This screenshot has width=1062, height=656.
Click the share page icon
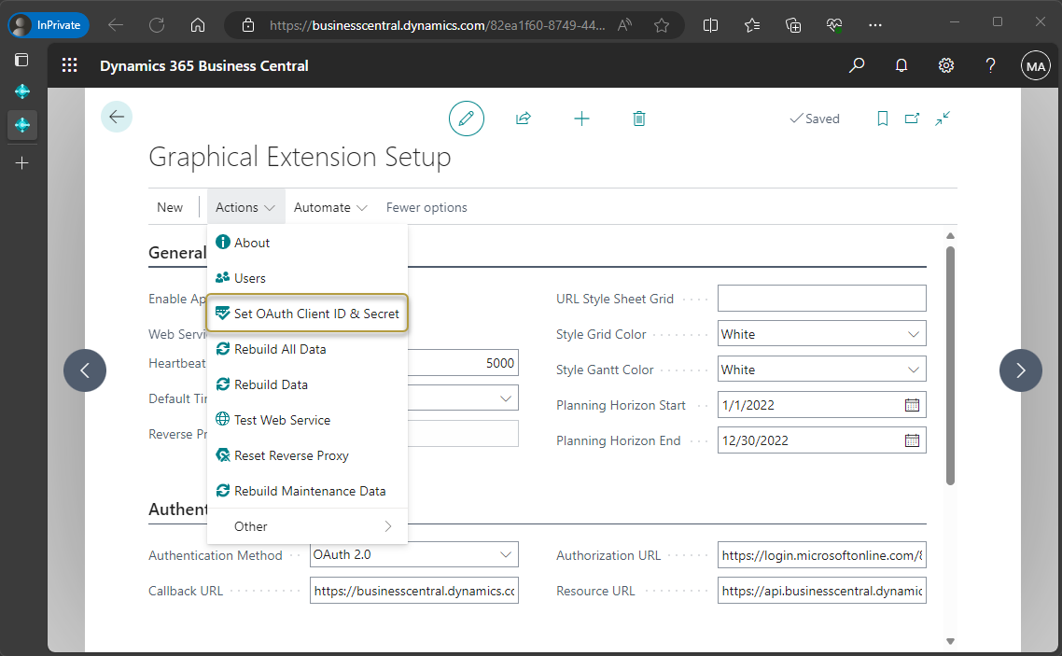coord(524,119)
